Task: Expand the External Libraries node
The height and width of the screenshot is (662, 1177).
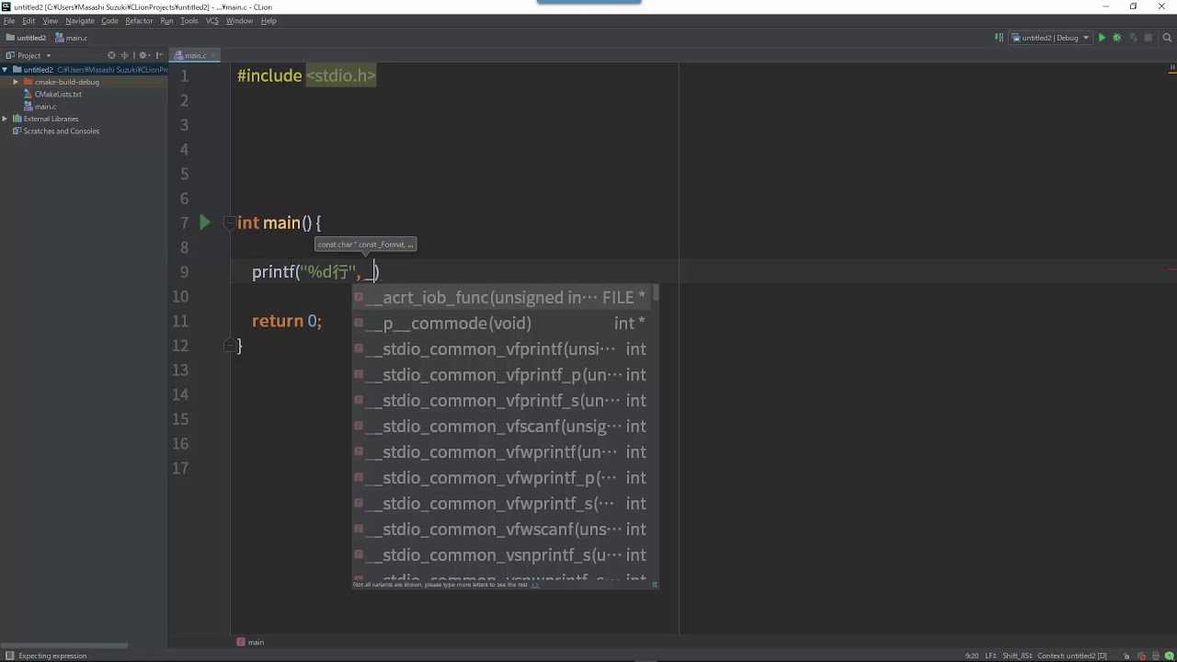Action: 5,119
